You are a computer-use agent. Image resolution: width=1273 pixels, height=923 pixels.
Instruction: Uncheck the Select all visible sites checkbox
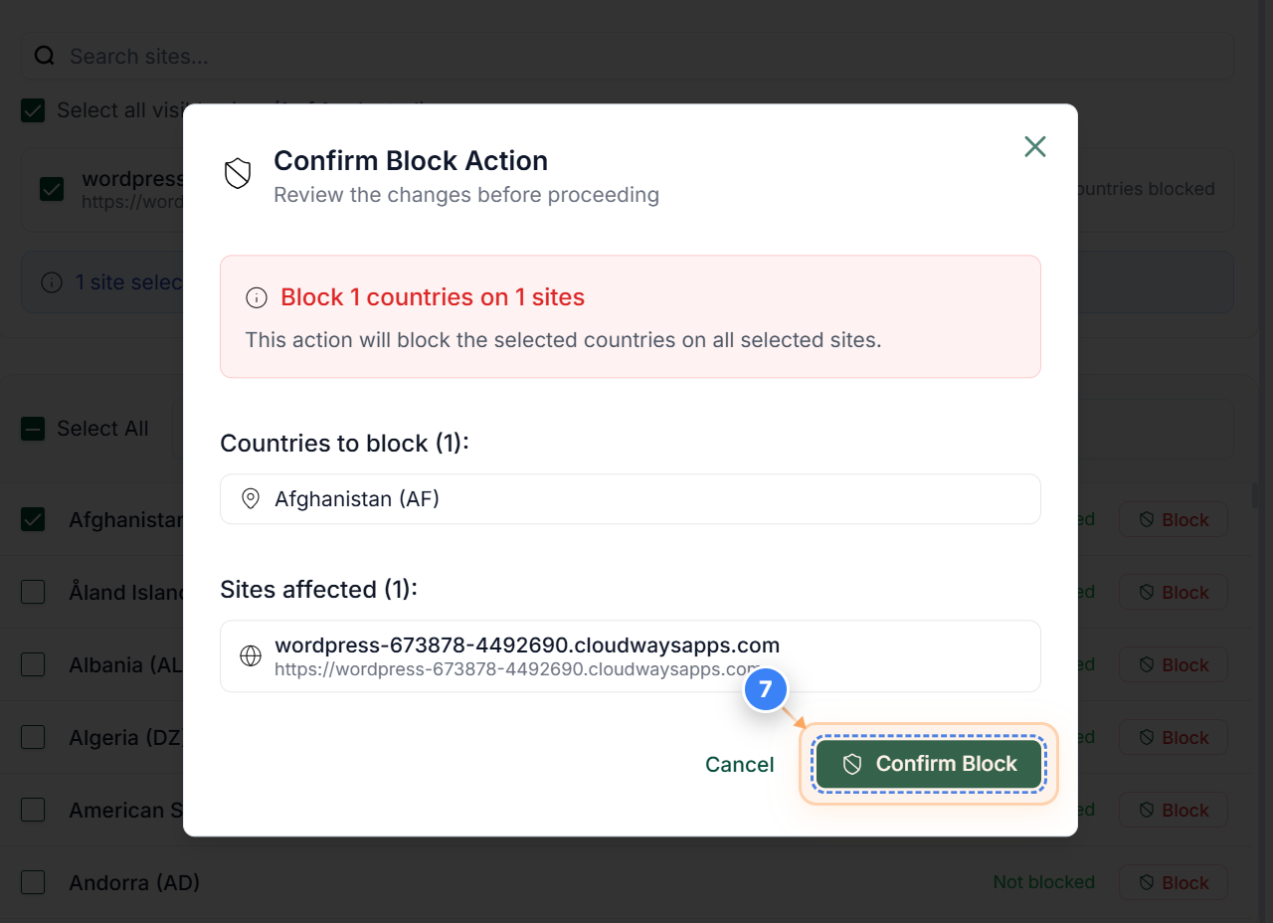(33, 110)
